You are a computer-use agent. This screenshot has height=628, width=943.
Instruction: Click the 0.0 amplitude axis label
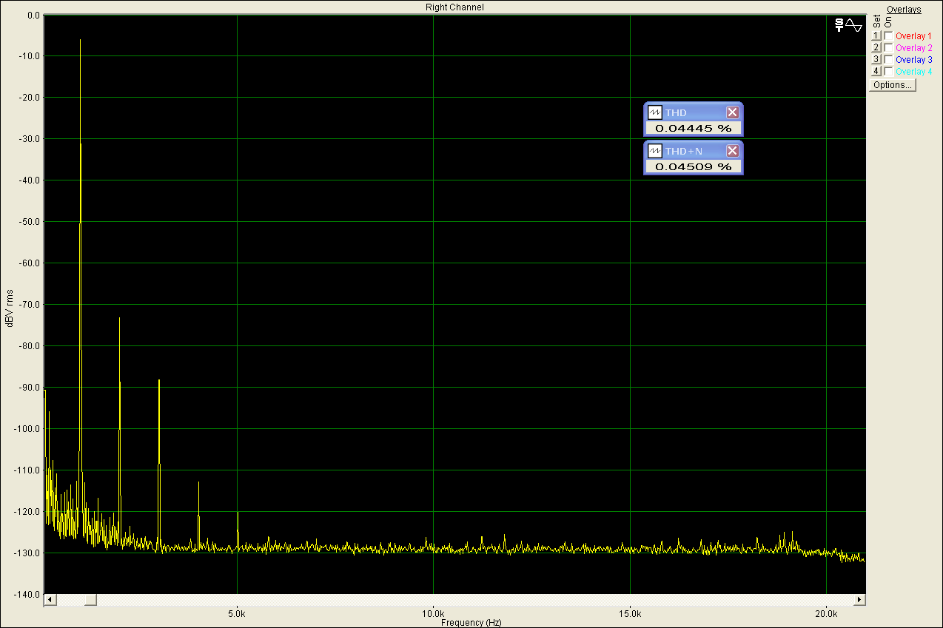[x=33, y=15]
